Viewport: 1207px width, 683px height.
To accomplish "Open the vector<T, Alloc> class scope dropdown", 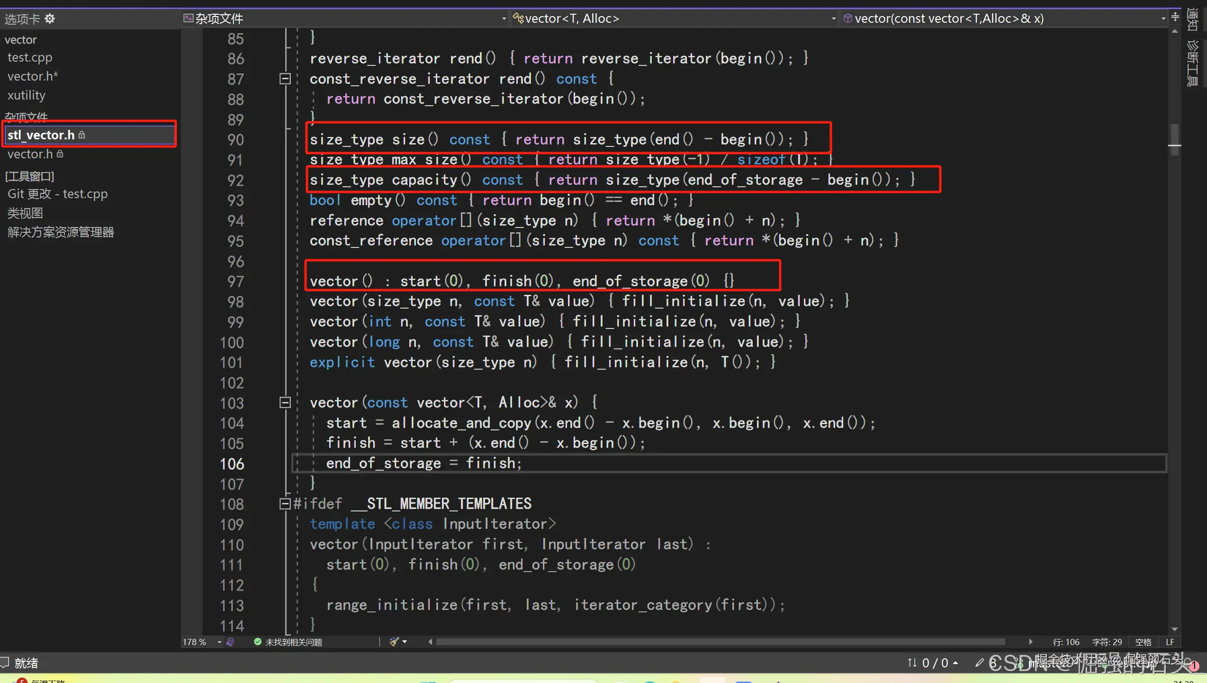I will click(834, 18).
